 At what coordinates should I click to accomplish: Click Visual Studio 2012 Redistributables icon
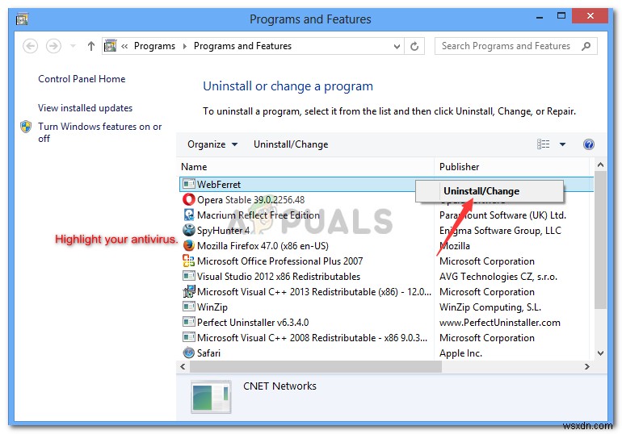pos(189,276)
